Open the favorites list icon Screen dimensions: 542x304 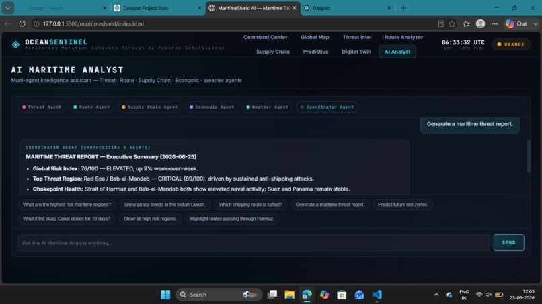tap(466, 23)
